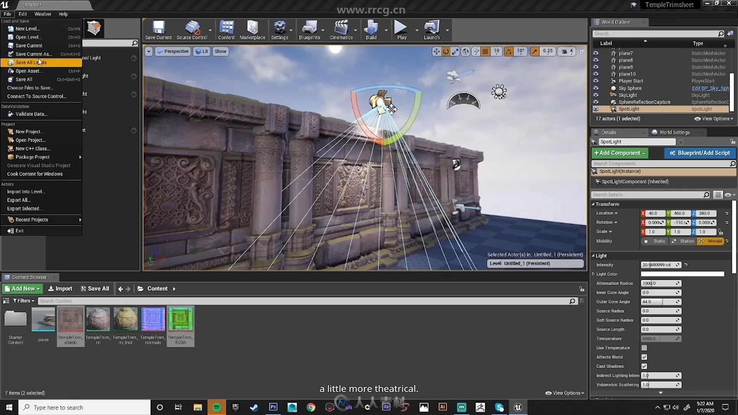The width and height of the screenshot is (738, 415).
Task: Open viewport options dropdown arrow
Action: 149,51
